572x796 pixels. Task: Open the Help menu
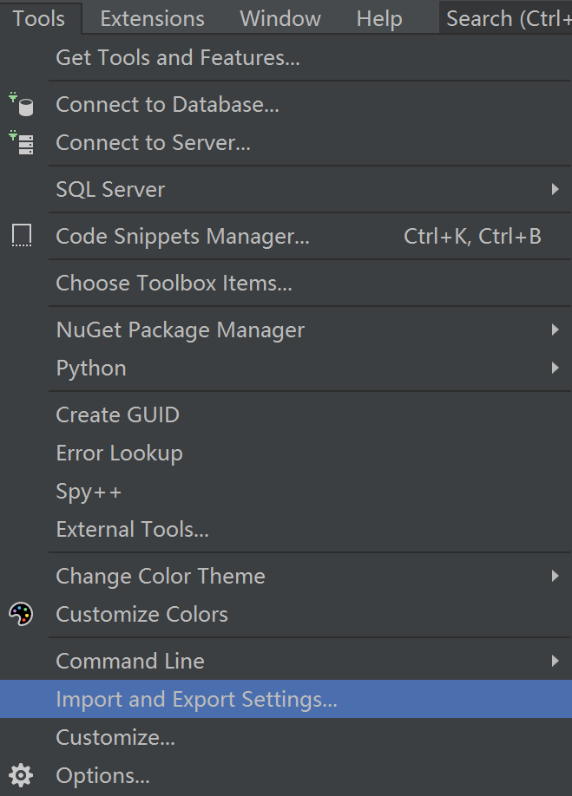point(379,19)
